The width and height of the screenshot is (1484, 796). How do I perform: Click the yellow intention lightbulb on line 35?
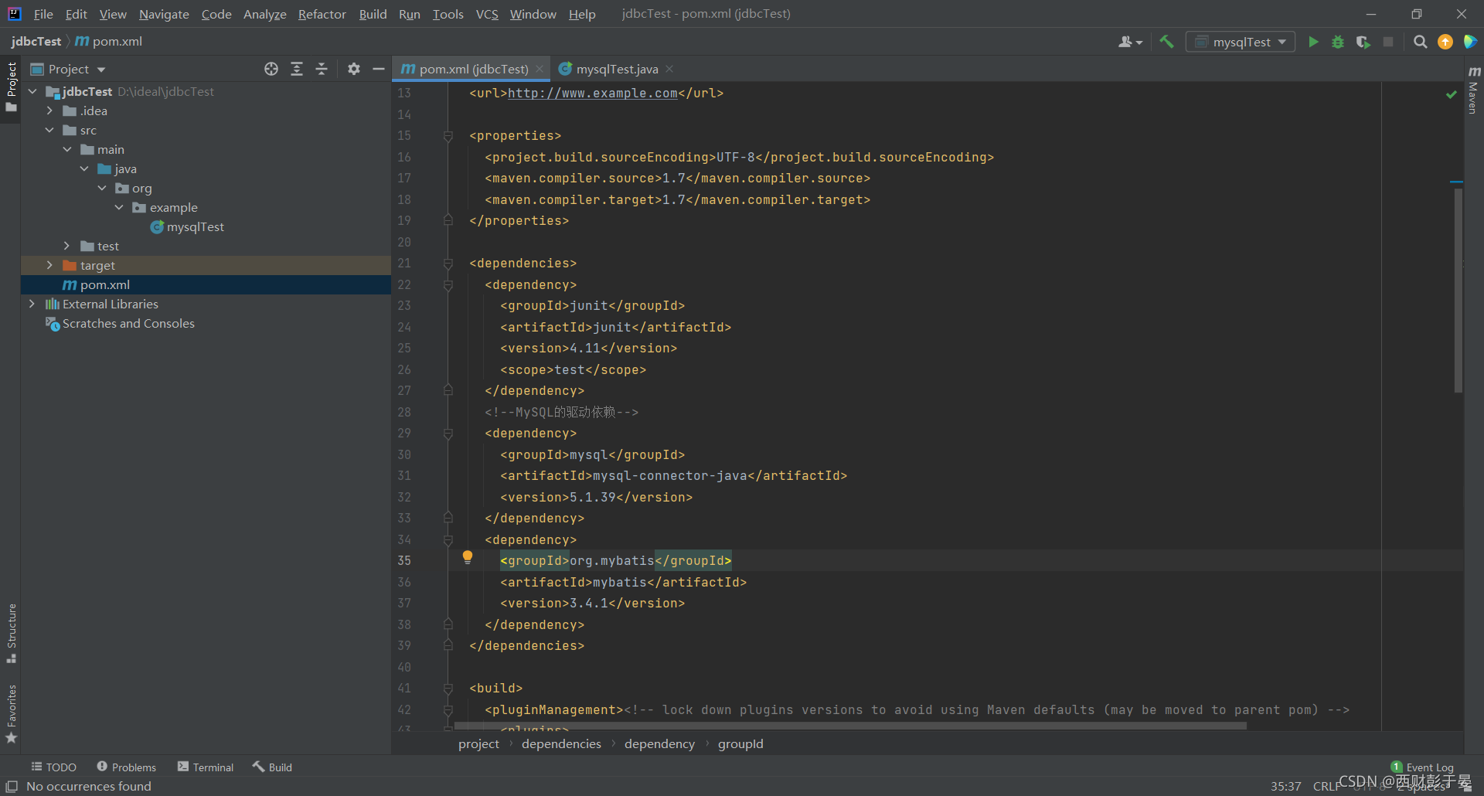click(x=468, y=557)
